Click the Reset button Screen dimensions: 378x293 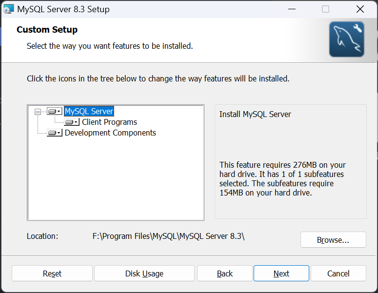point(52,273)
